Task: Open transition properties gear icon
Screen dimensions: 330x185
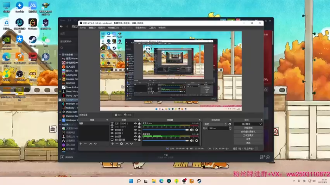Action: point(230,124)
